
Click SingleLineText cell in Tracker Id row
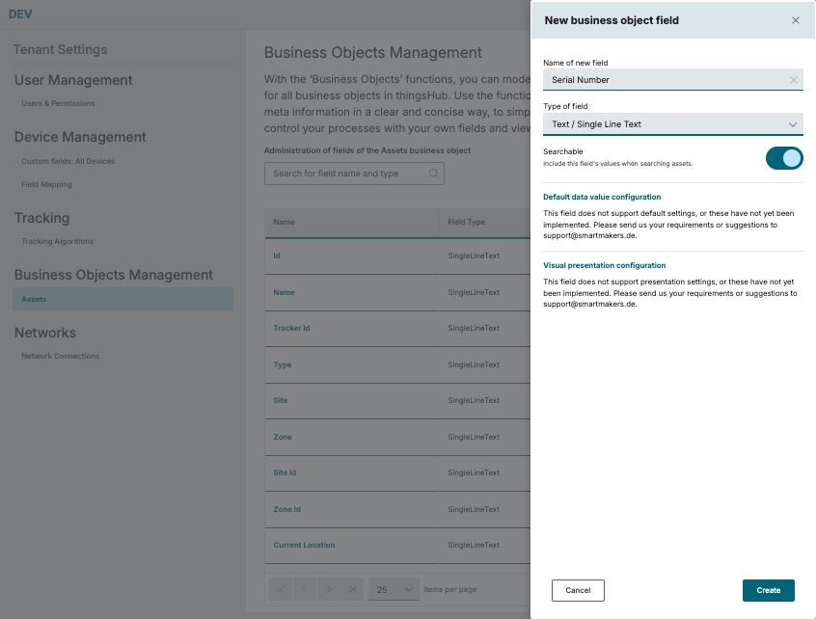pyautogui.click(x=474, y=328)
